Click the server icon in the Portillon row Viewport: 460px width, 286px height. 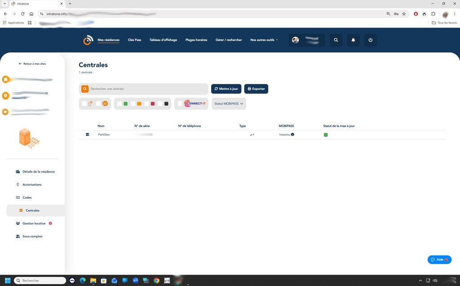click(88, 135)
